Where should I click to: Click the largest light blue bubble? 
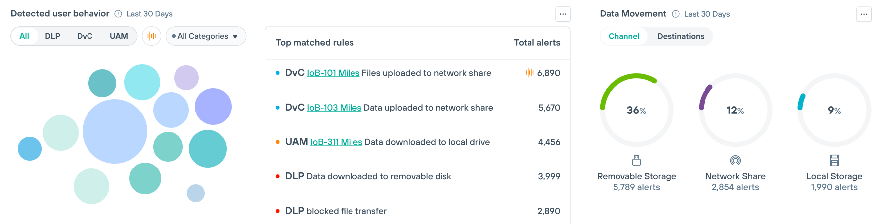(x=115, y=131)
